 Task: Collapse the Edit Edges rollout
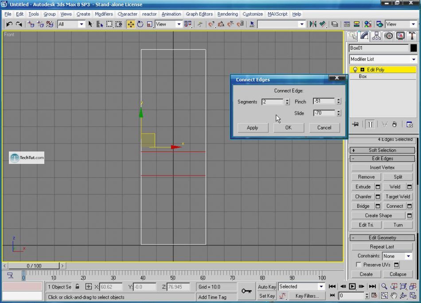pyautogui.click(x=382, y=159)
